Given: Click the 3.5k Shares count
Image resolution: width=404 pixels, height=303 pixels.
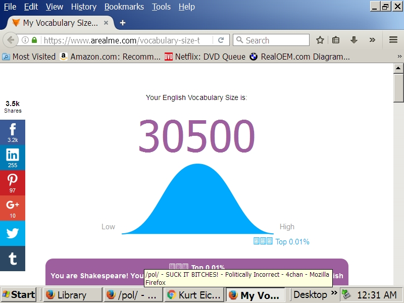Looking at the screenshot, I should point(13,107).
